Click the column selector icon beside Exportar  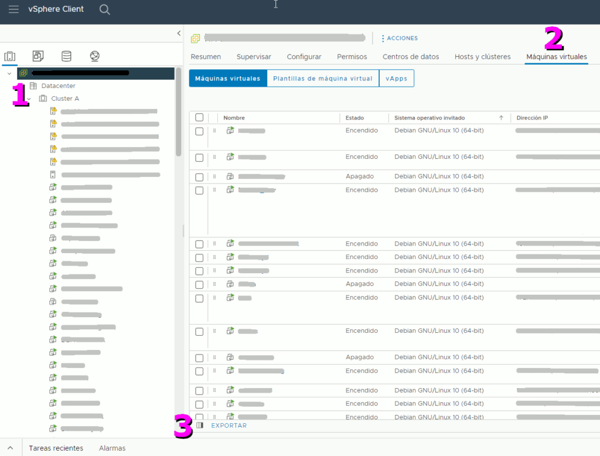200,426
